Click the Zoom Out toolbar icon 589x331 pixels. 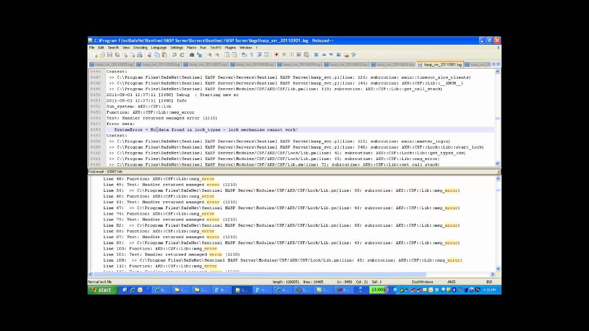pos(217,55)
